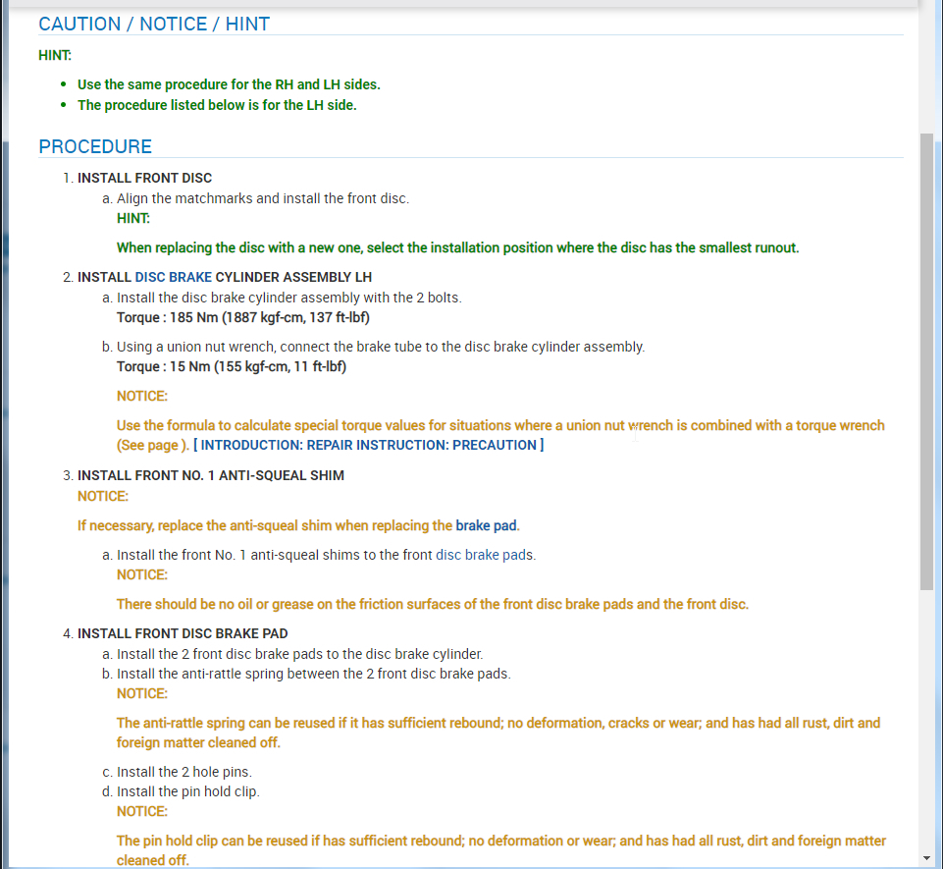
Task: Click 'Install the pin hold clip' step
Action: click(x=187, y=791)
